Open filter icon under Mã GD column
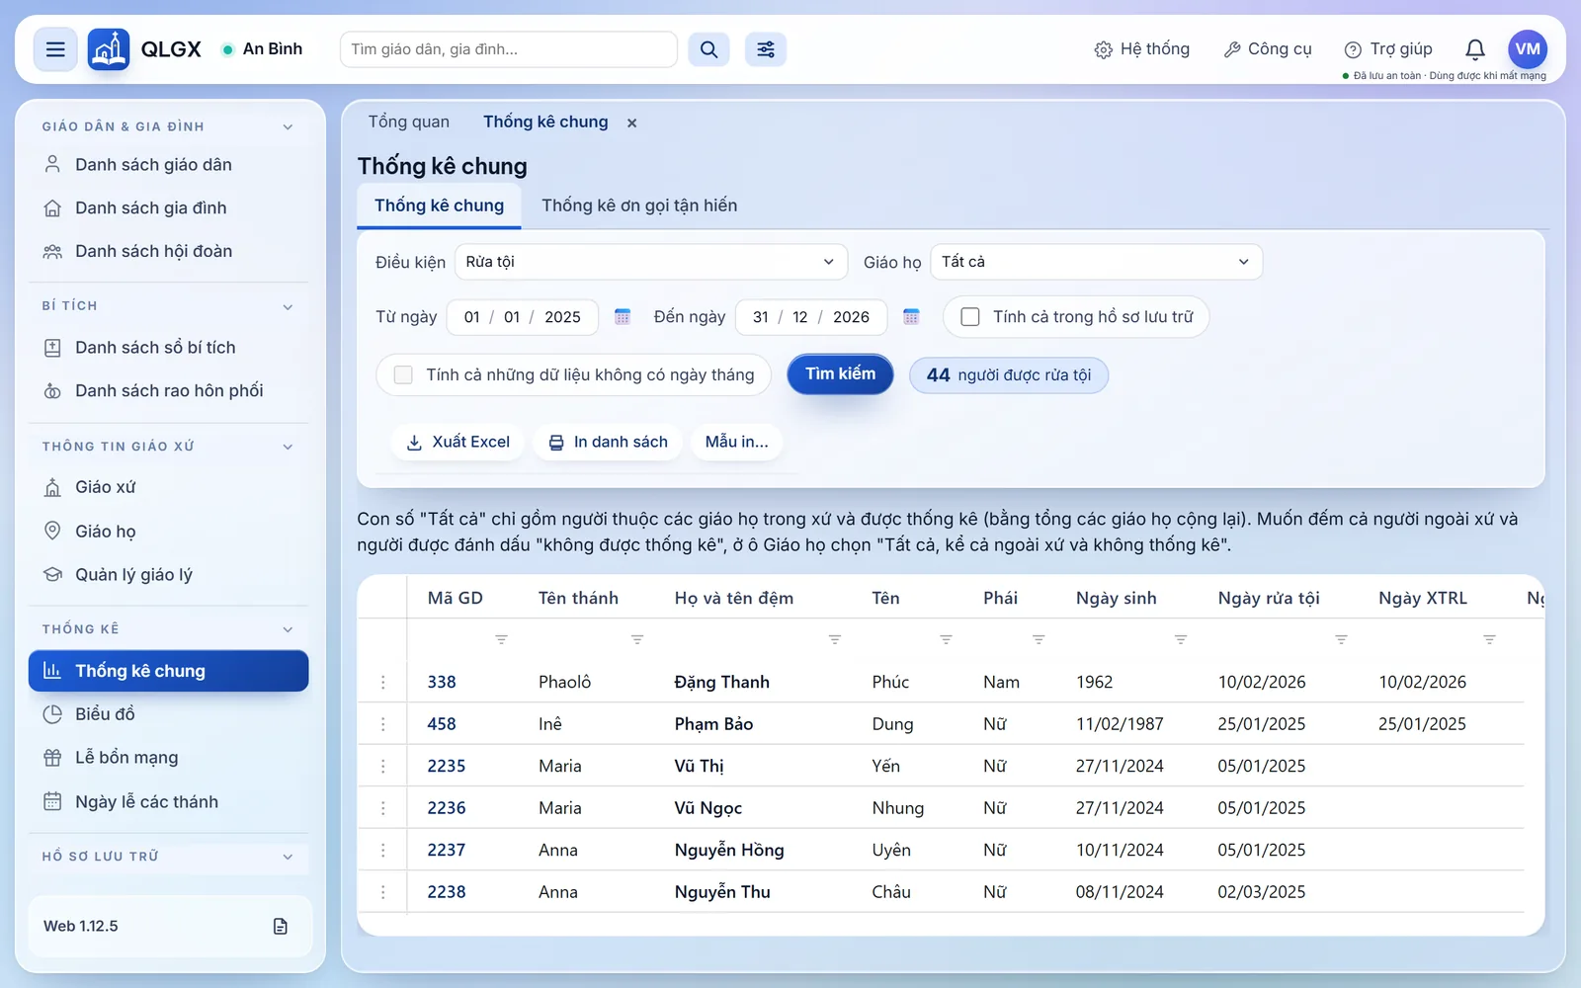This screenshot has width=1581, height=988. tap(501, 639)
